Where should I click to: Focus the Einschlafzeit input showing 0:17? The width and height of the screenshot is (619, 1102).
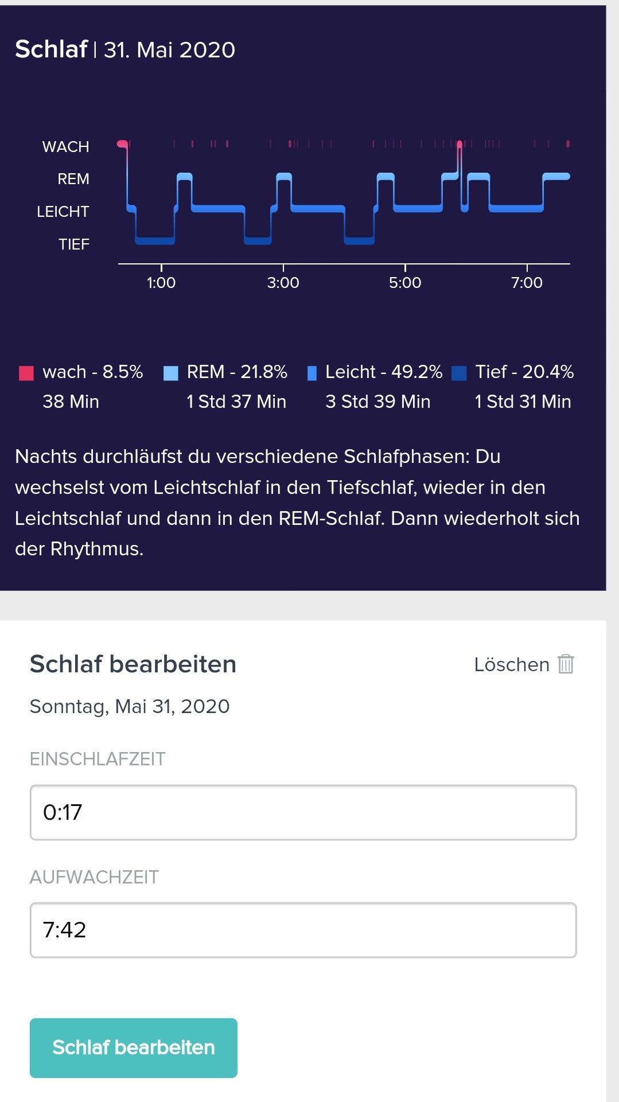pos(303,812)
